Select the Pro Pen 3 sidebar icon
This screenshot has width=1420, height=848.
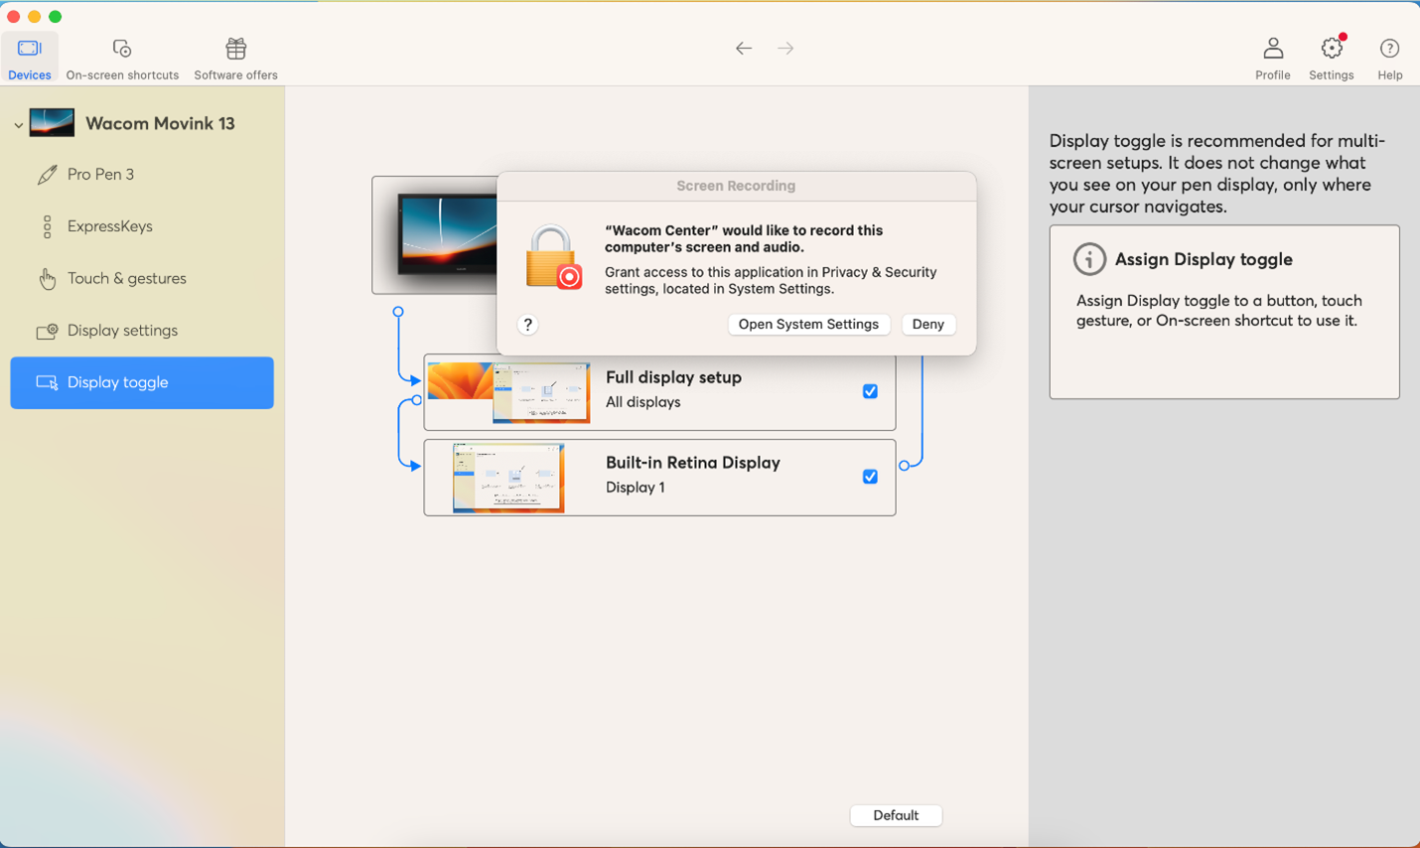tap(48, 174)
